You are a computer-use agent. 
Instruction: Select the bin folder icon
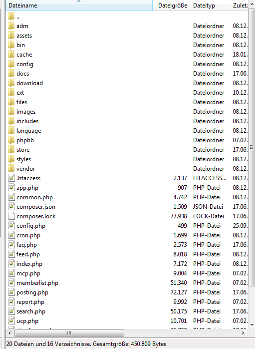tap(11, 45)
